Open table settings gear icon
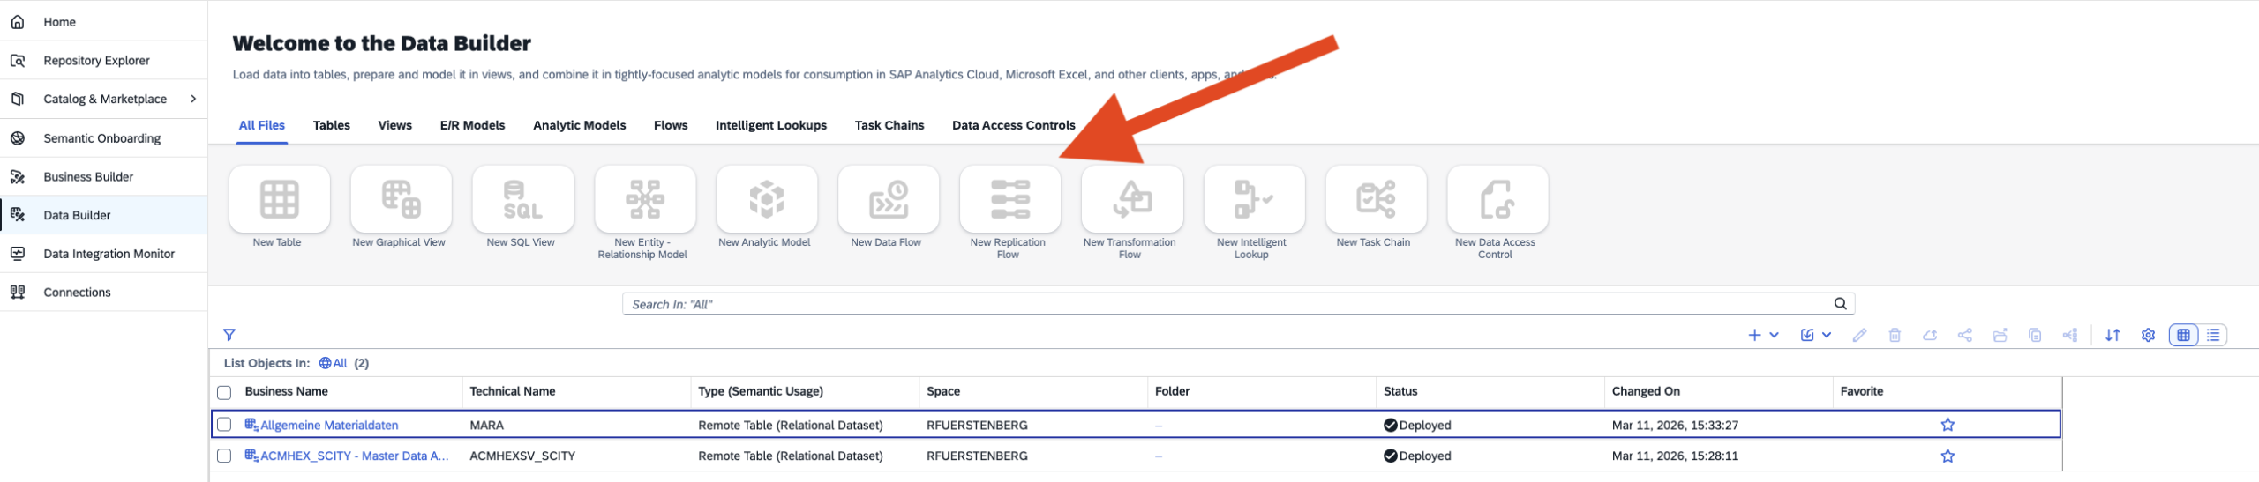Screen dimensions: 2259x482 2148,335
